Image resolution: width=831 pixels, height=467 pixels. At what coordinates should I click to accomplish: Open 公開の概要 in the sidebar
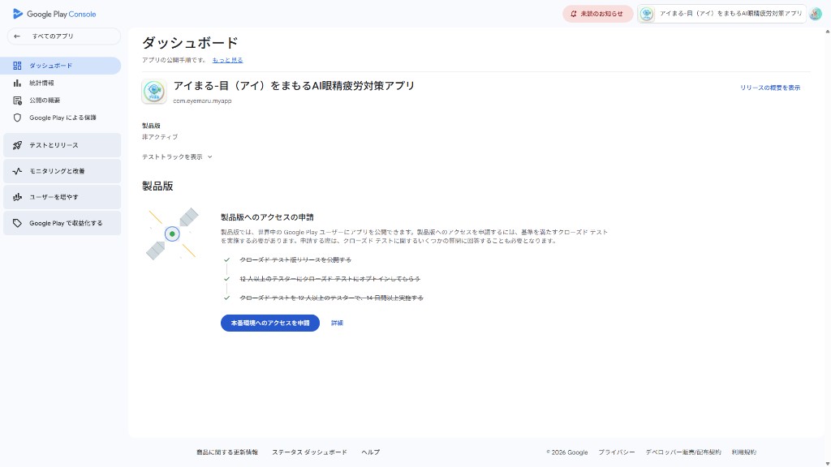(x=60, y=101)
